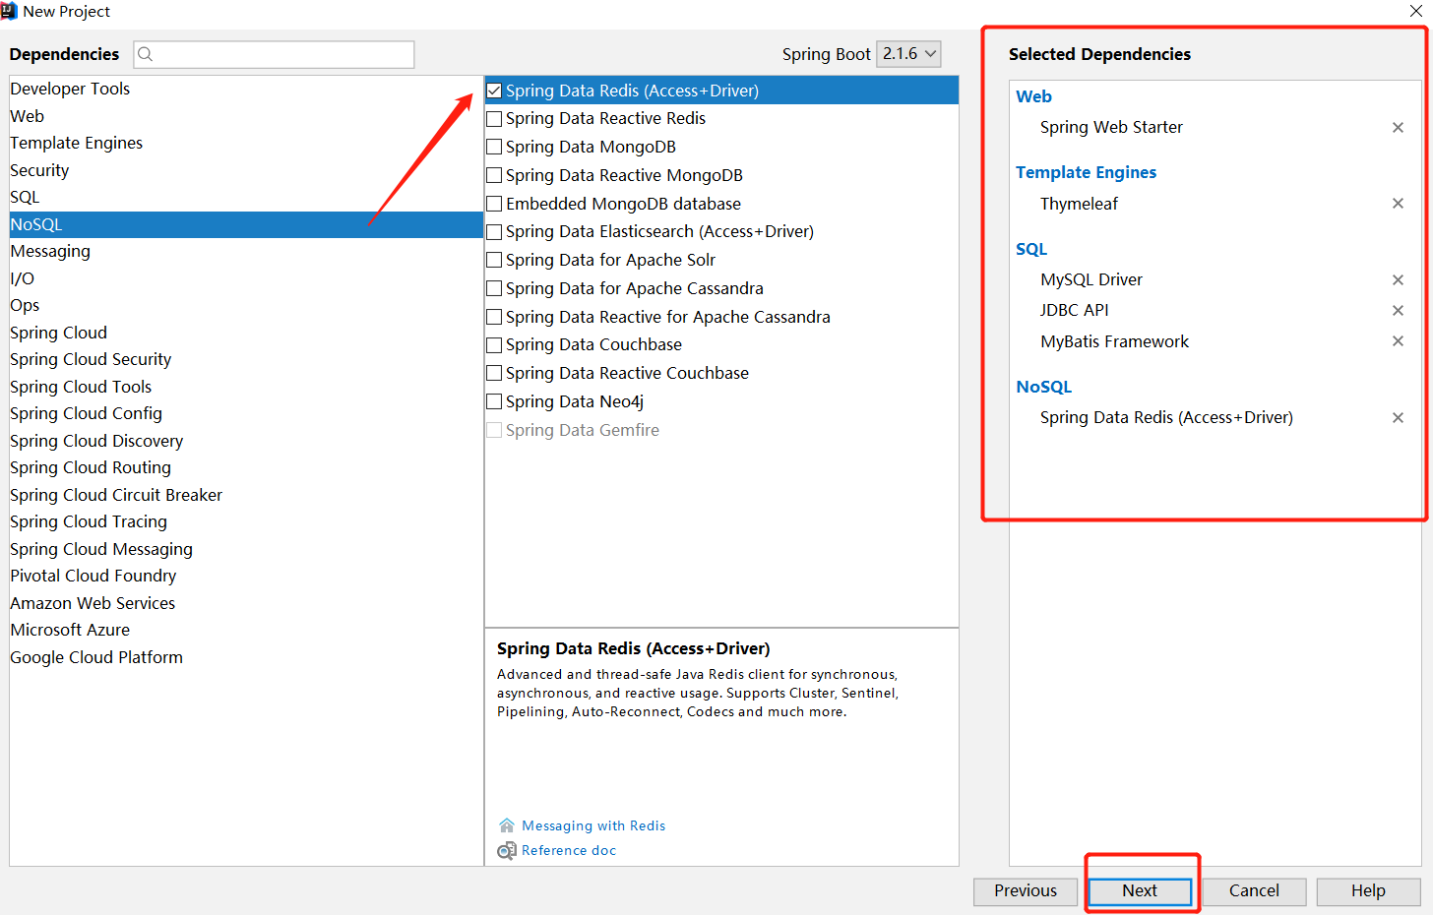
Task: Choose Spring Cloud Discovery category
Action: pos(246,441)
